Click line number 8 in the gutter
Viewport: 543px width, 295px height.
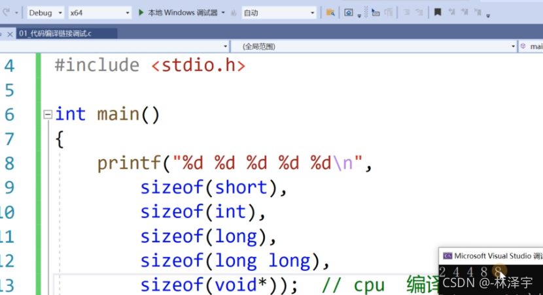coord(9,163)
